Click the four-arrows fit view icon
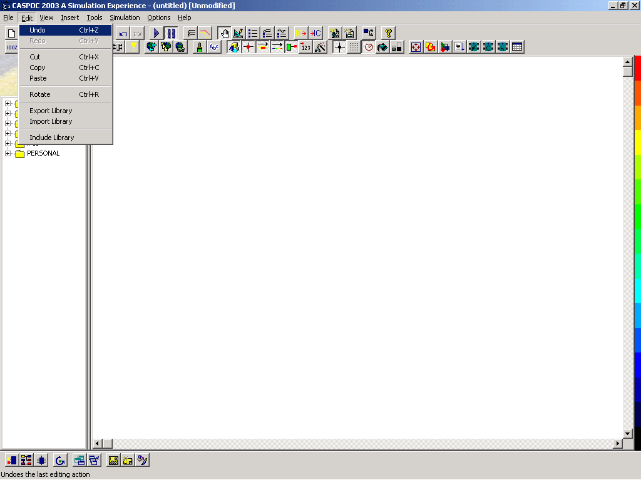 click(x=416, y=47)
